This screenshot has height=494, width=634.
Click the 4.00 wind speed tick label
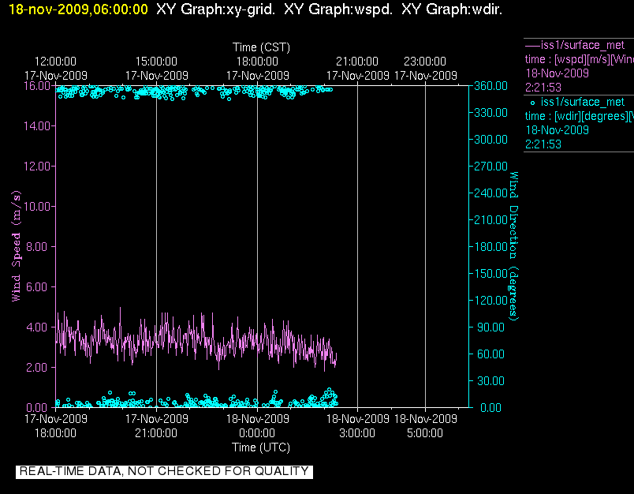click(x=37, y=327)
